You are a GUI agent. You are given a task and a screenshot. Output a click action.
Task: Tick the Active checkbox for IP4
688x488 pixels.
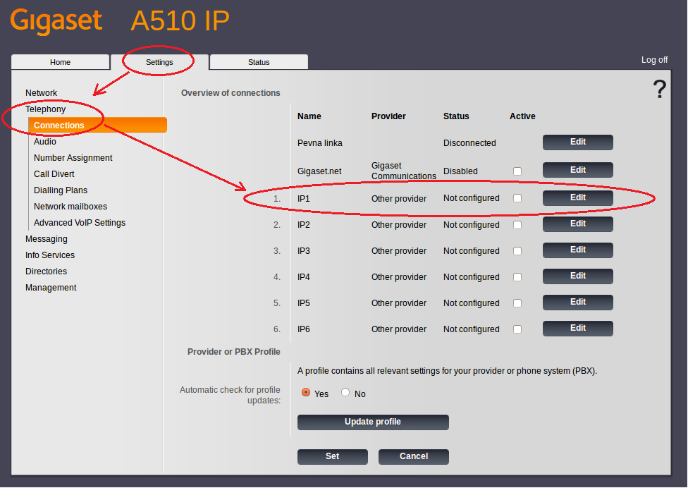tap(517, 277)
